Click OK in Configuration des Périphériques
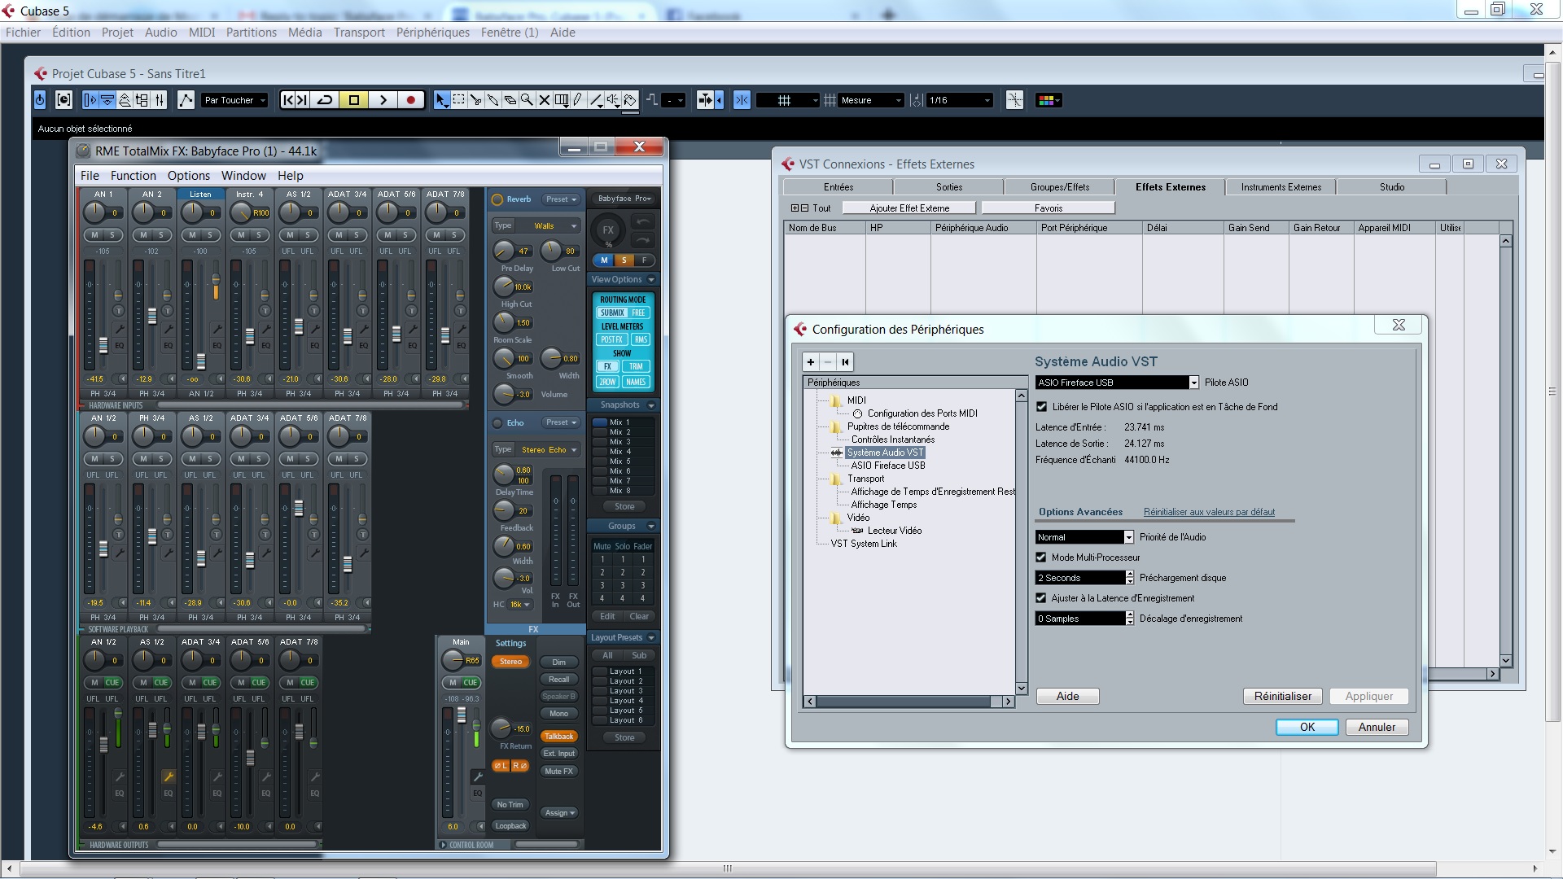 click(1307, 728)
